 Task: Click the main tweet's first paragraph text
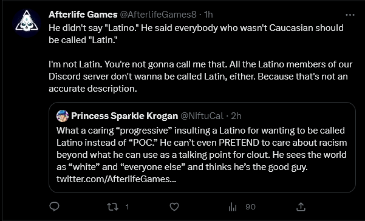(x=196, y=34)
